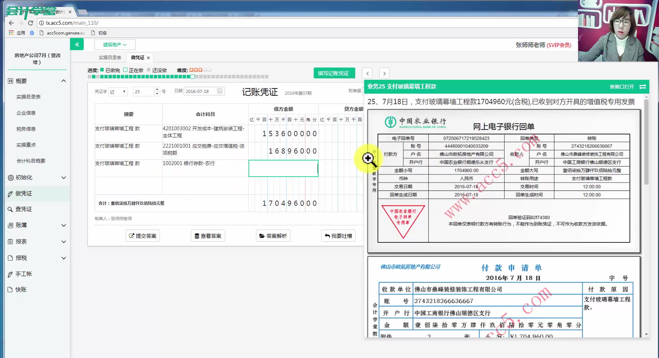The image size is (659, 358).
Task: Open the acc5com.gensee bookmark
Action: click(62, 33)
